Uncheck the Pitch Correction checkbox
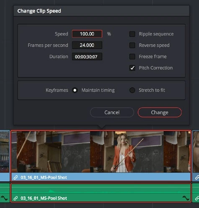199x208 pixels. pyautogui.click(x=132, y=68)
